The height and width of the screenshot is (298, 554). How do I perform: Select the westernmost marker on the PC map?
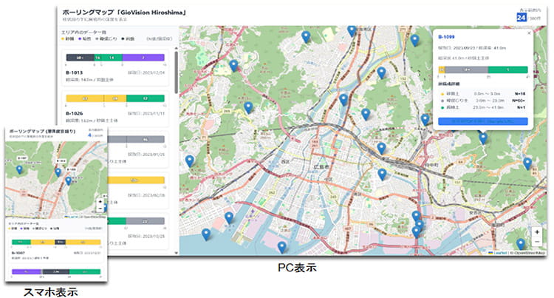pos(190,161)
